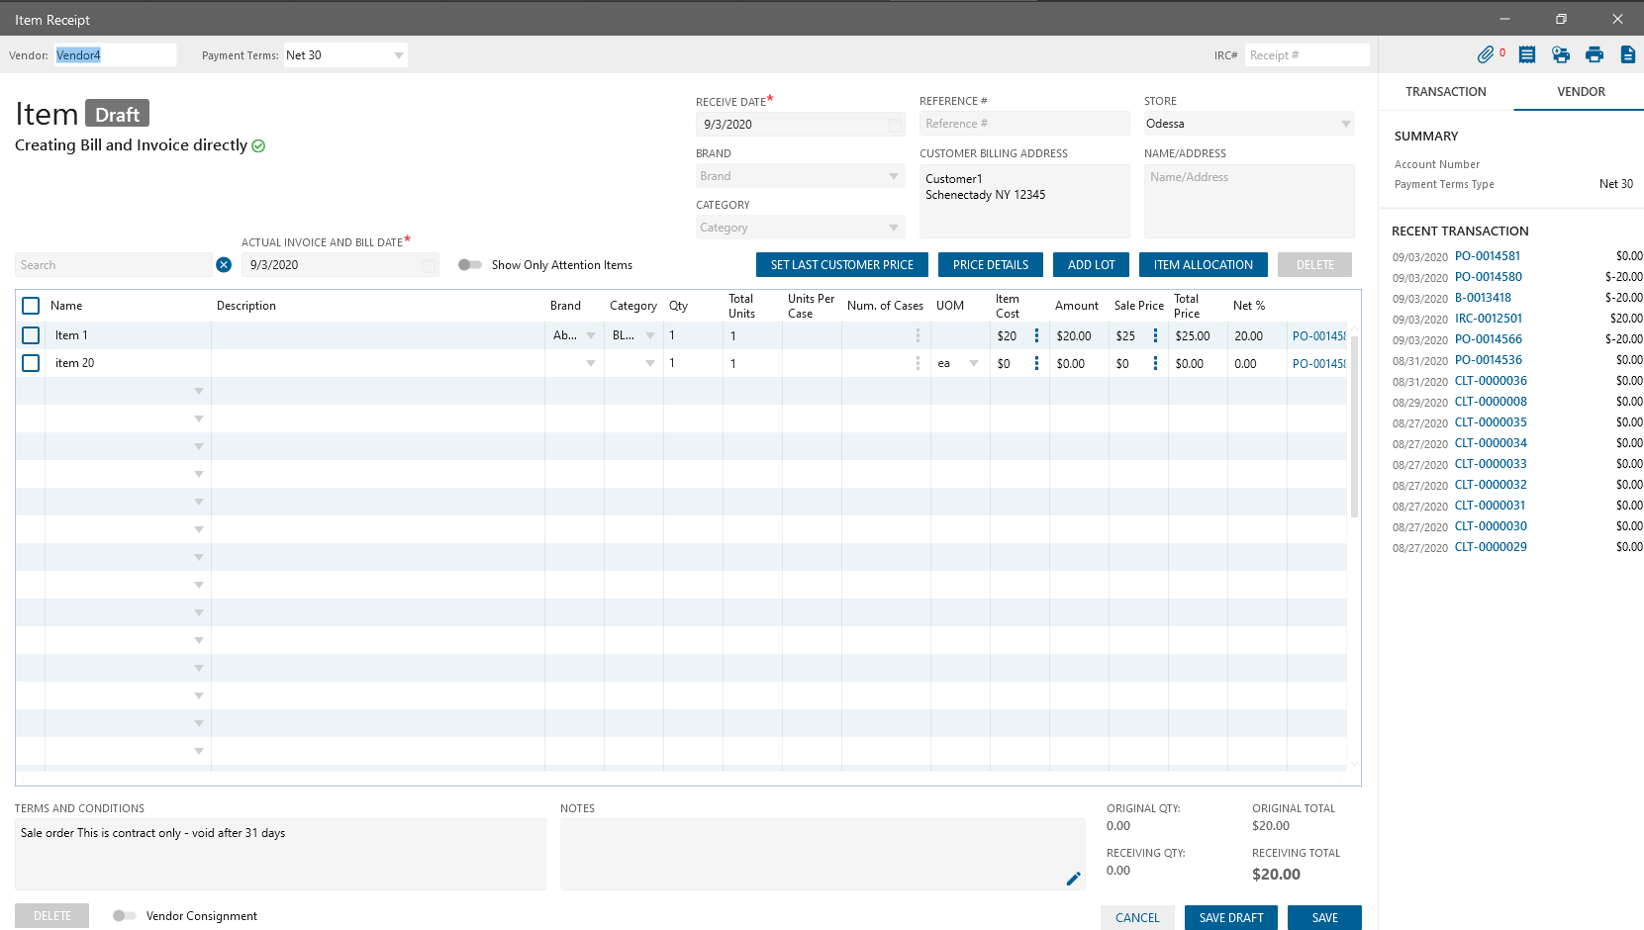Open Item Cost options for Item 1
This screenshot has height=930, width=1644.
point(1036,336)
